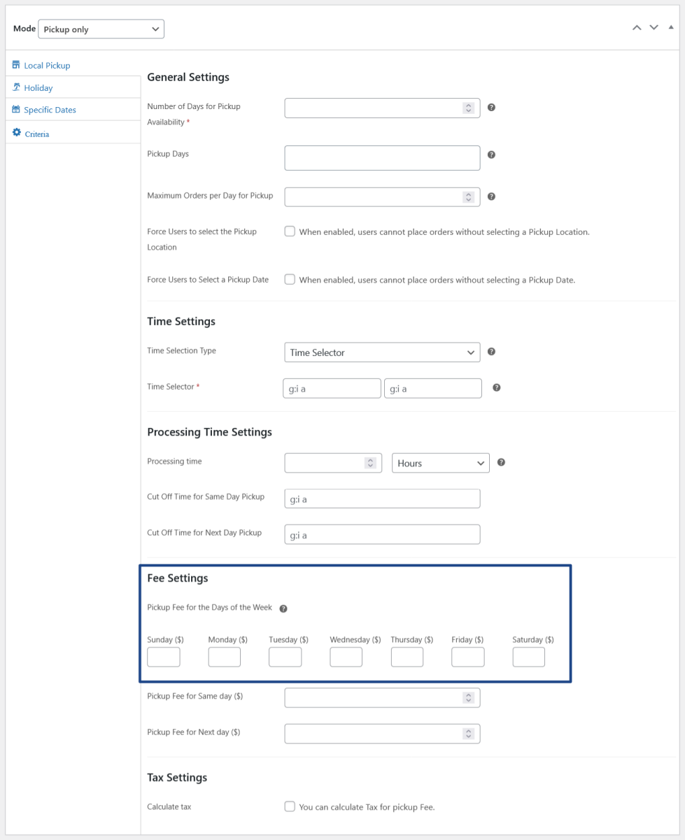
Task: Click help icon beside Time Selector fields
Action: click(496, 387)
